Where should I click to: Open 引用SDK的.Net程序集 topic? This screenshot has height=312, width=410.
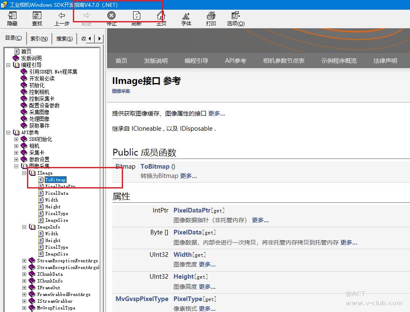[x=53, y=72]
